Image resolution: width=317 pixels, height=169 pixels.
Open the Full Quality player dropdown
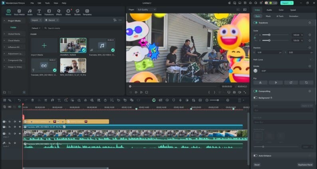pyautogui.click(x=146, y=9)
